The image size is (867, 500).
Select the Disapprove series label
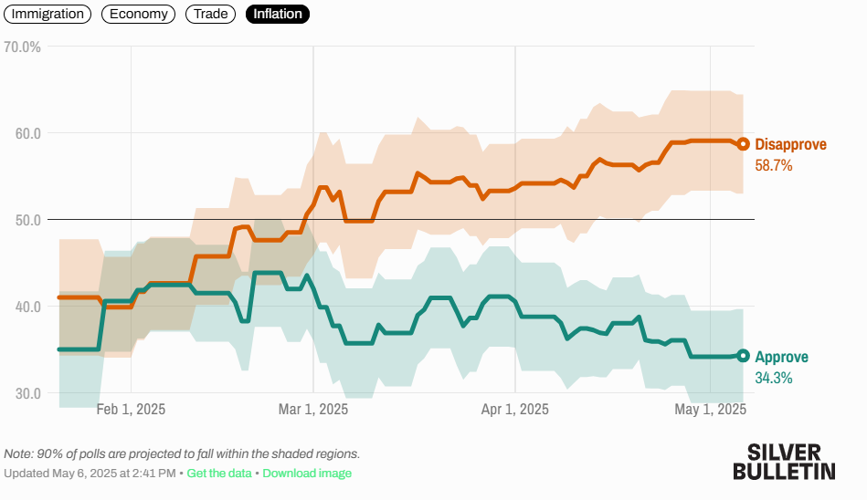point(790,145)
